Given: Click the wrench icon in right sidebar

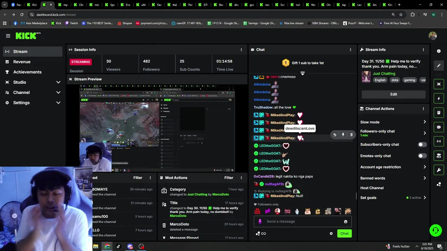Looking at the screenshot, I should (439, 170).
